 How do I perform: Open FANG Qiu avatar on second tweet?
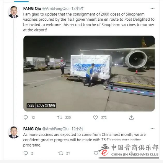point(13,132)
